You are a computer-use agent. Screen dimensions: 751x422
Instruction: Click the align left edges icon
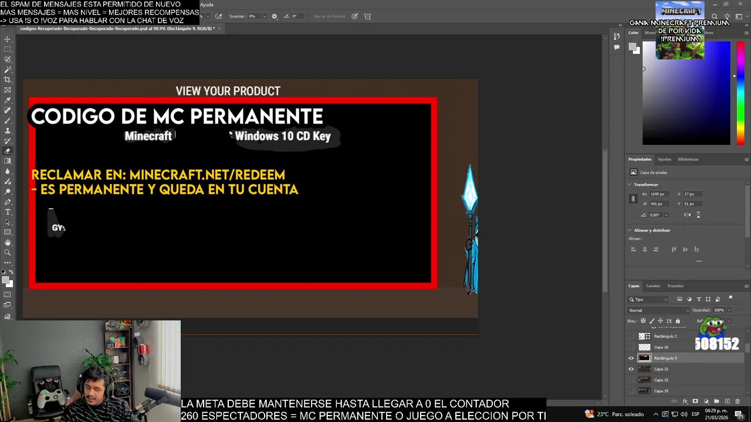[x=633, y=249]
